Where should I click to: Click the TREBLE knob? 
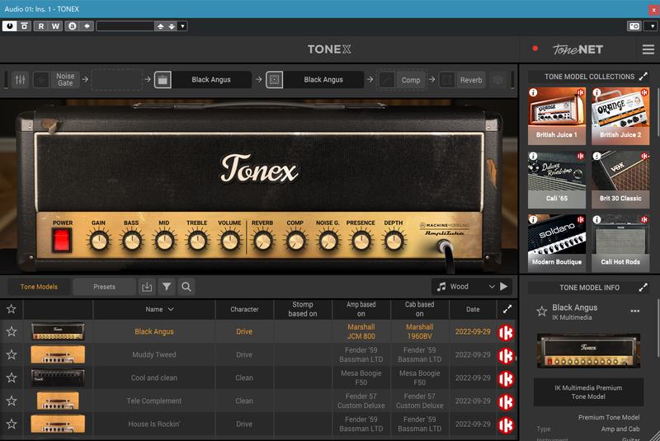coord(197,242)
